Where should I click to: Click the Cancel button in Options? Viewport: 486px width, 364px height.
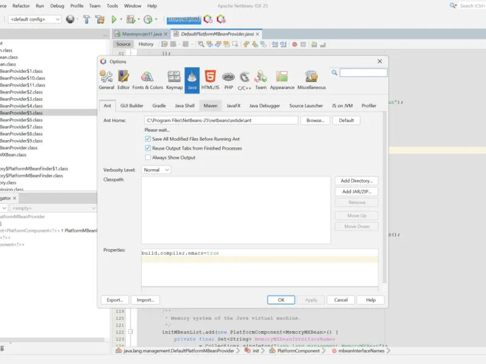(341, 300)
